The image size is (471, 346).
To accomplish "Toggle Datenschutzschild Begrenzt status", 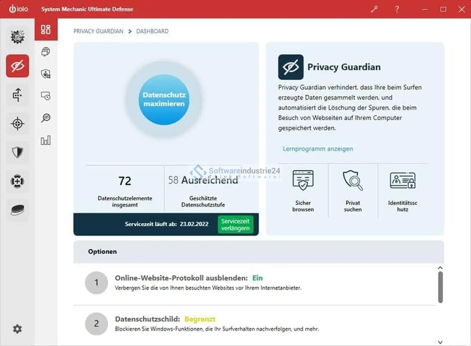I will 200,319.
